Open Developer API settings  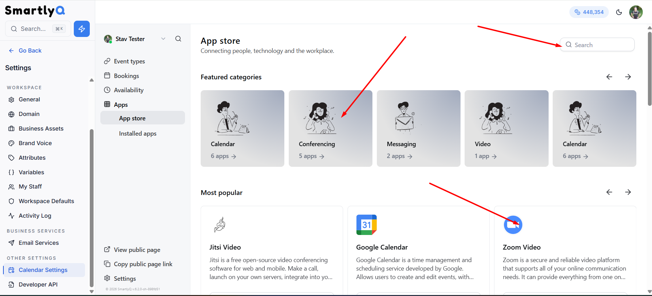(38, 284)
